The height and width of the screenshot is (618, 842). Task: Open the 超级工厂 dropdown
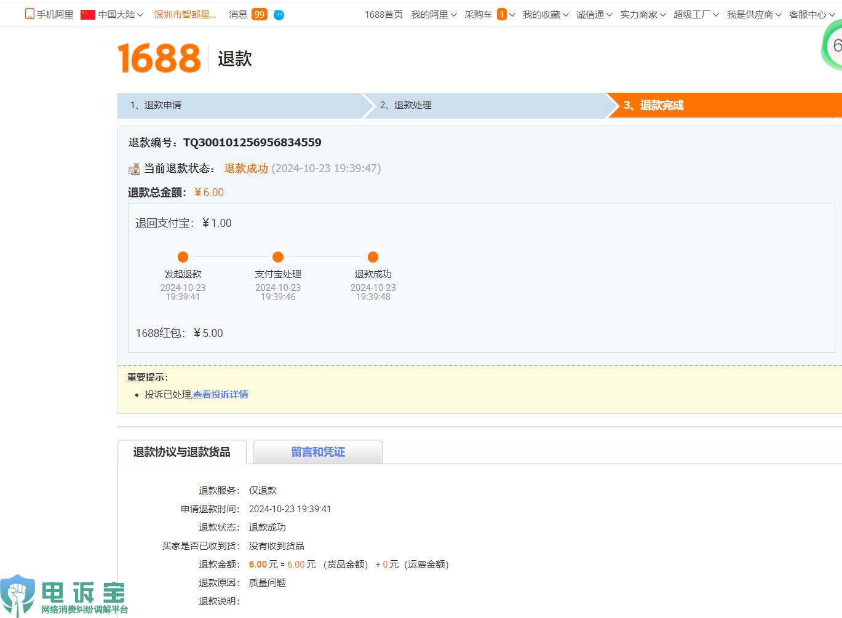click(x=696, y=15)
